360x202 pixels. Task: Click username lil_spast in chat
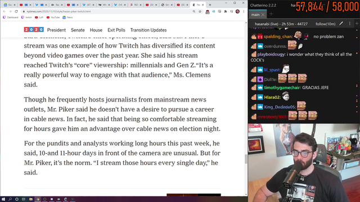pyautogui.click(x=272, y=70)
